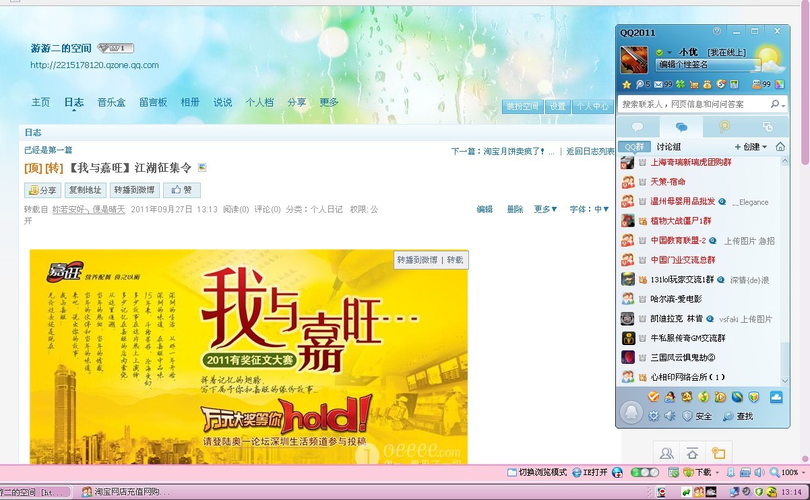Click 切换浏览模式 in the browser status bar

click(537, 472)
